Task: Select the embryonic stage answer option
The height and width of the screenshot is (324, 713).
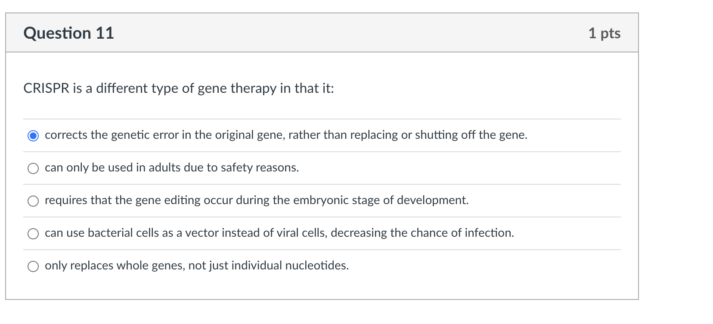Action: coord(33,201)
